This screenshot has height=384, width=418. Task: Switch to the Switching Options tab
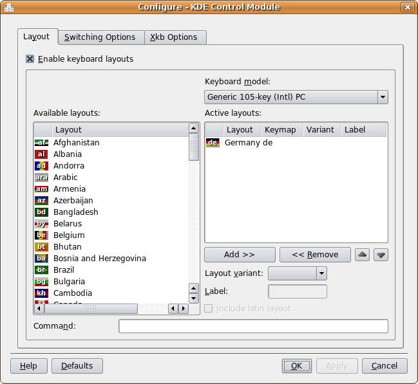(101, 37)
